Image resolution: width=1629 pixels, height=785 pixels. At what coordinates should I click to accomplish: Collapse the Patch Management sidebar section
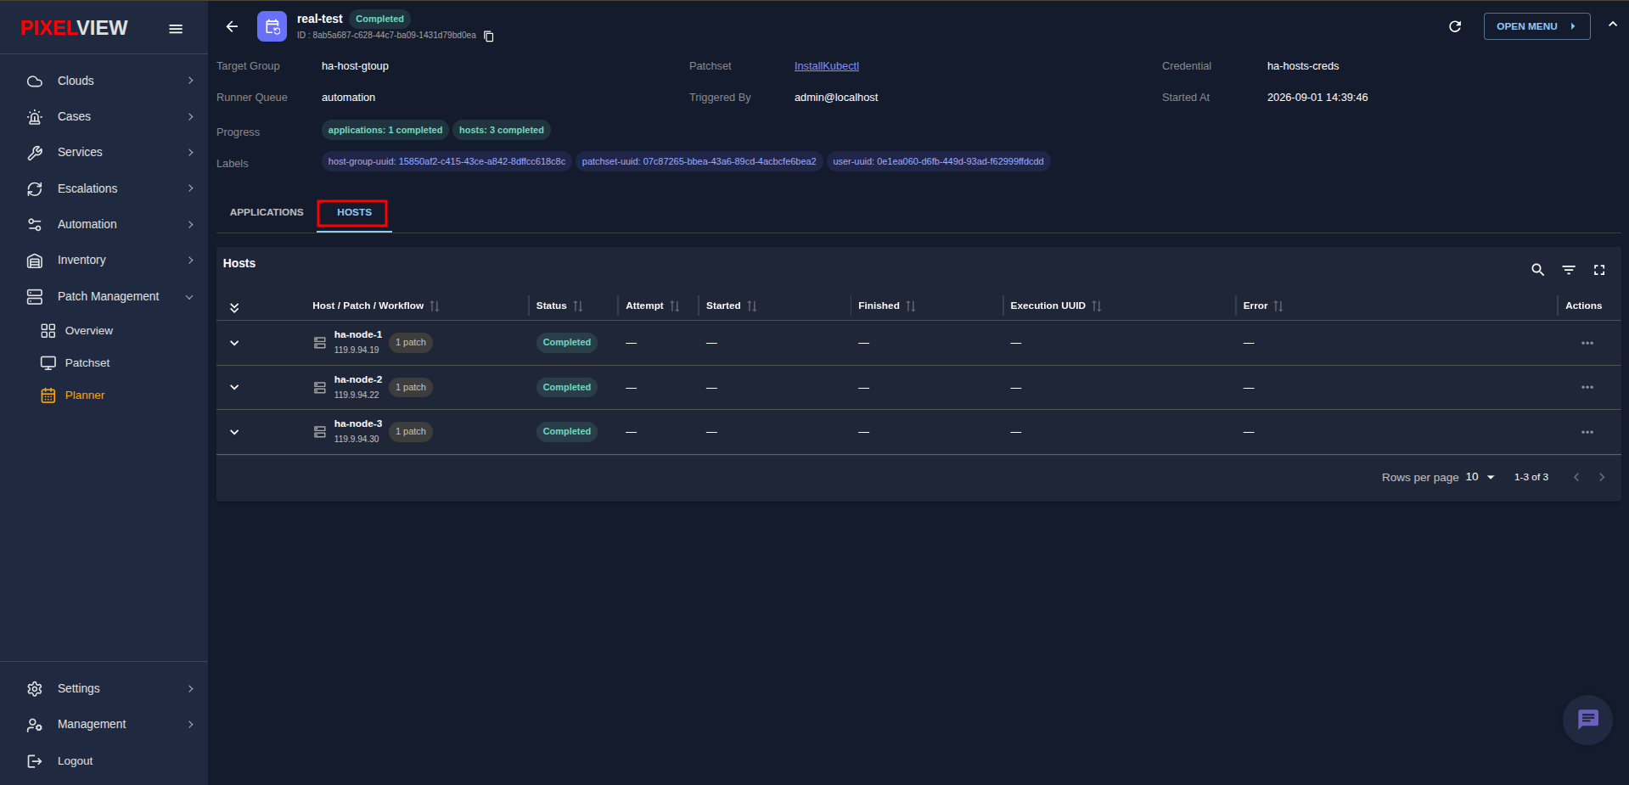pyautogui.click(x=189, y=296)
